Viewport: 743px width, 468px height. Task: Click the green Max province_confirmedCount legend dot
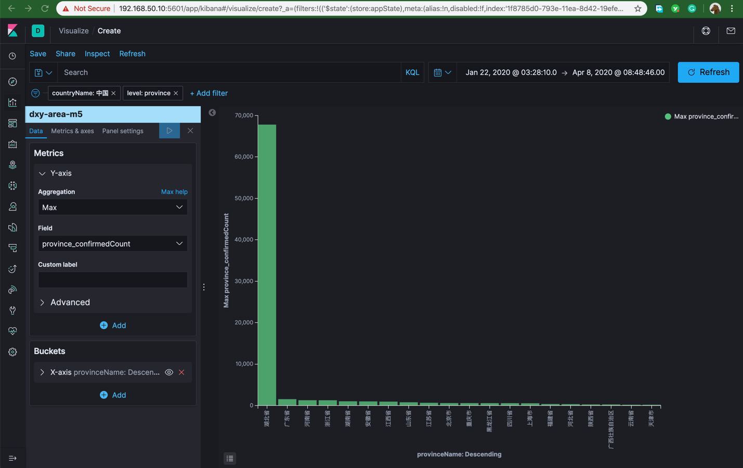tap(668, 116)
